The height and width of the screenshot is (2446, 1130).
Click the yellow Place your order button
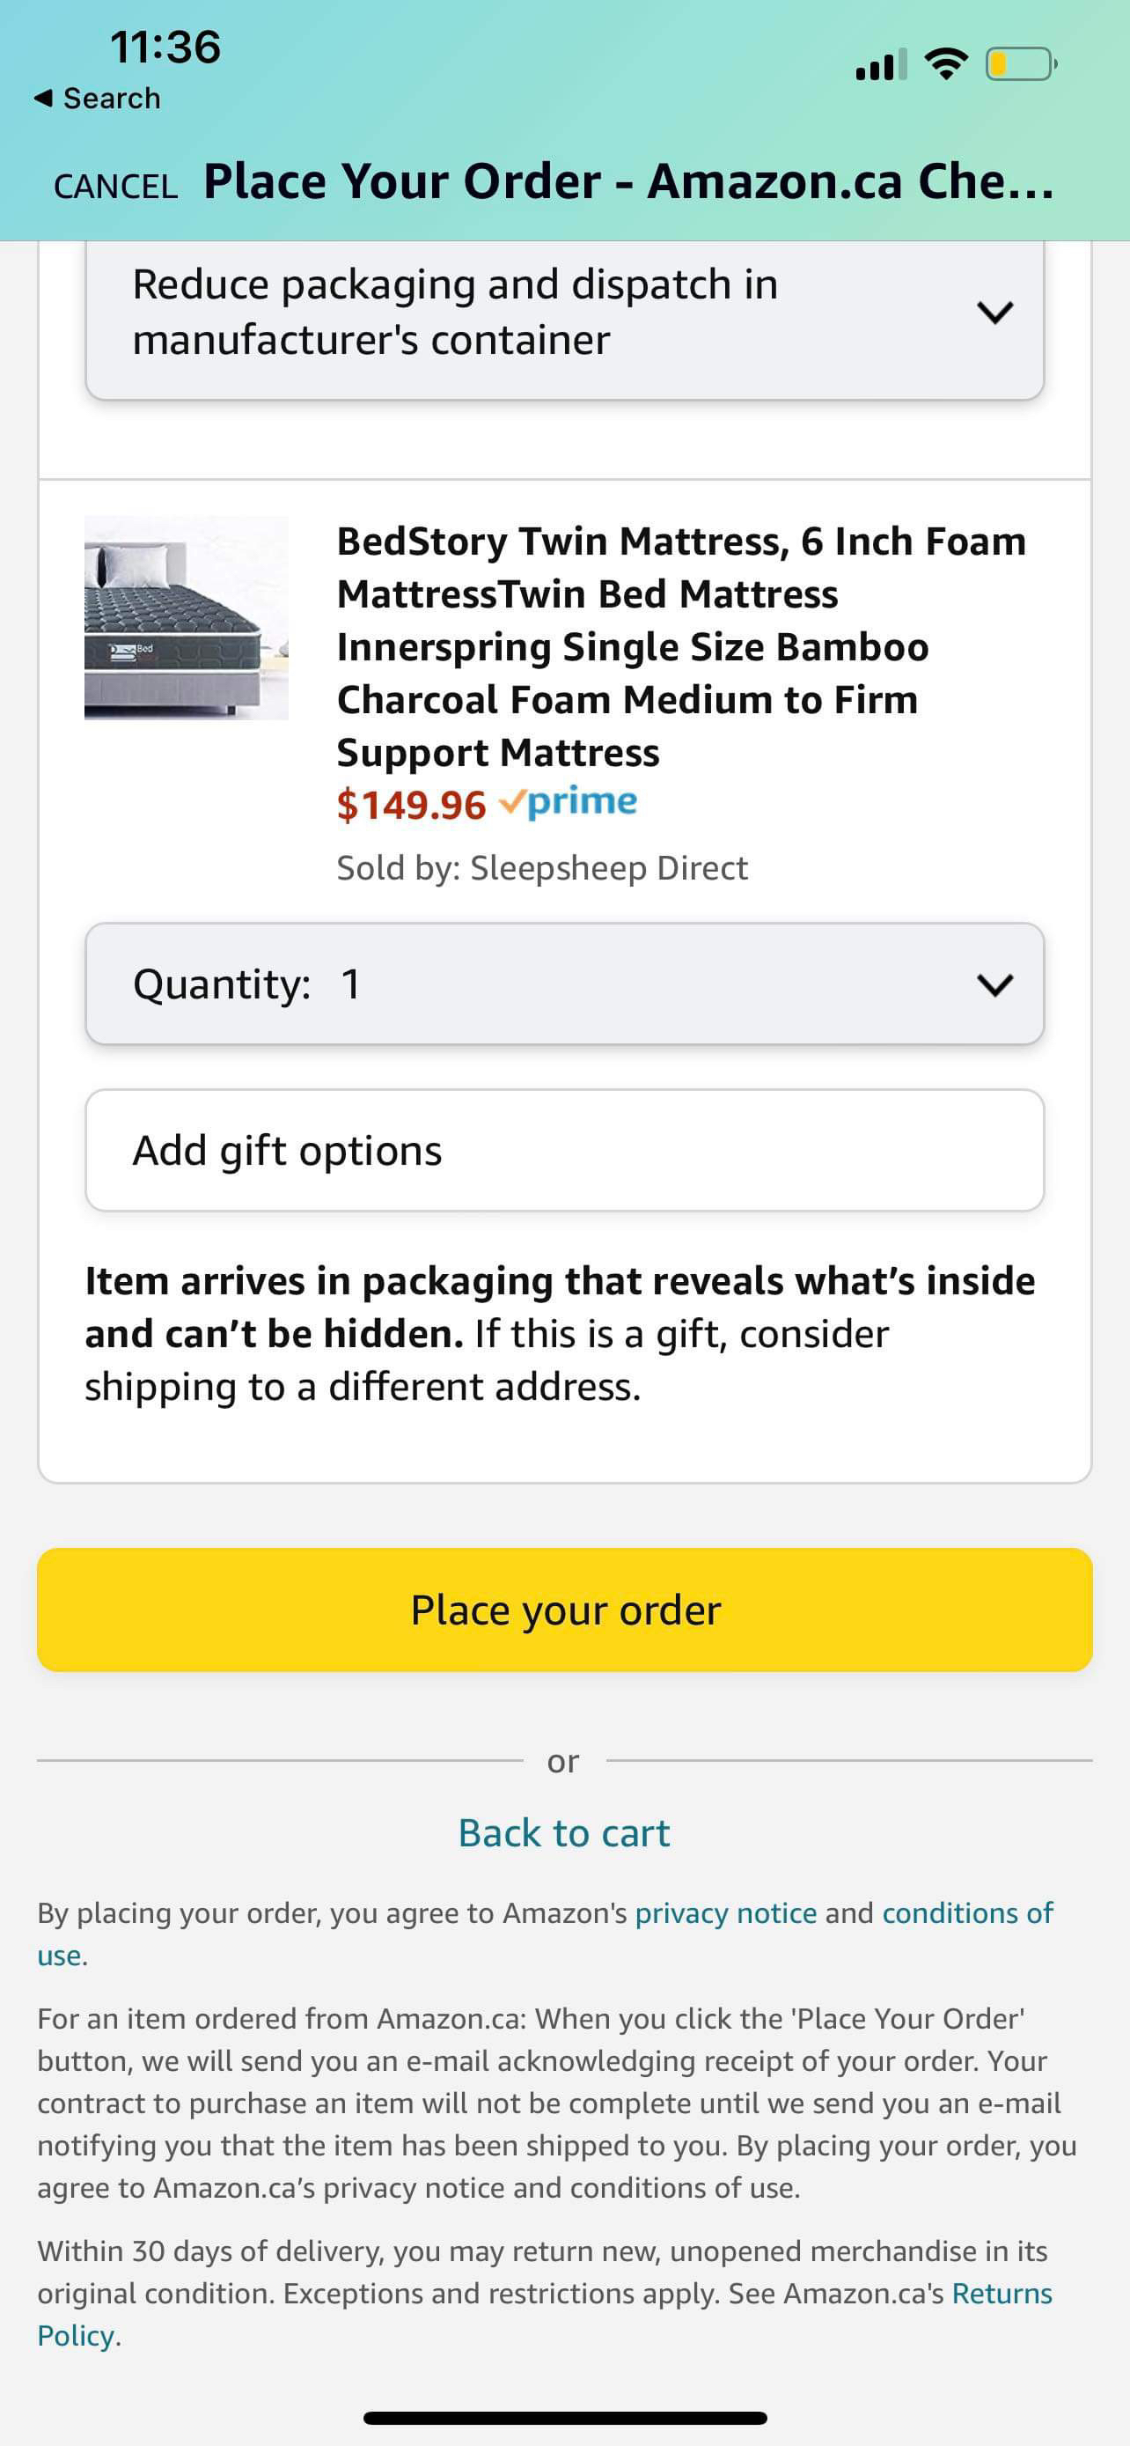coord(564,1610)
